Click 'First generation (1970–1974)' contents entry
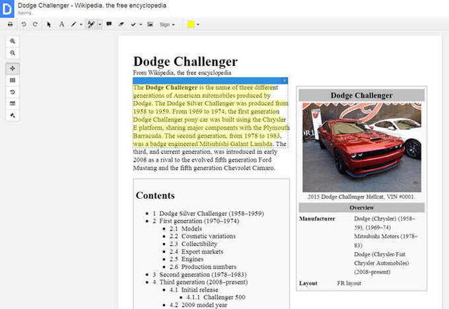The image size is (449, 309). coord(199,221)
